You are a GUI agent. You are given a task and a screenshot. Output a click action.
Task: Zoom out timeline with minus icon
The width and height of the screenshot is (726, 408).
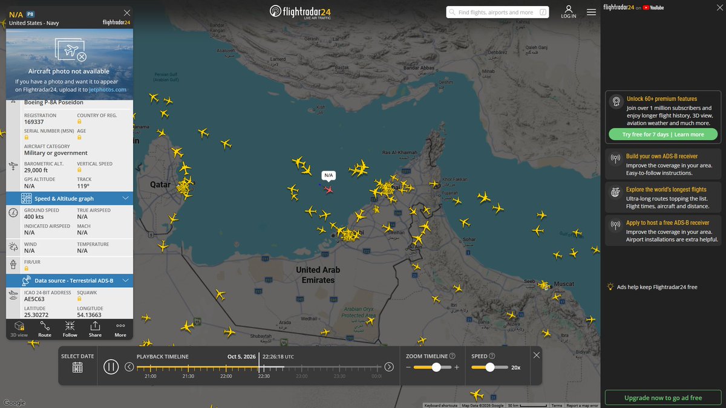[408, 368]
